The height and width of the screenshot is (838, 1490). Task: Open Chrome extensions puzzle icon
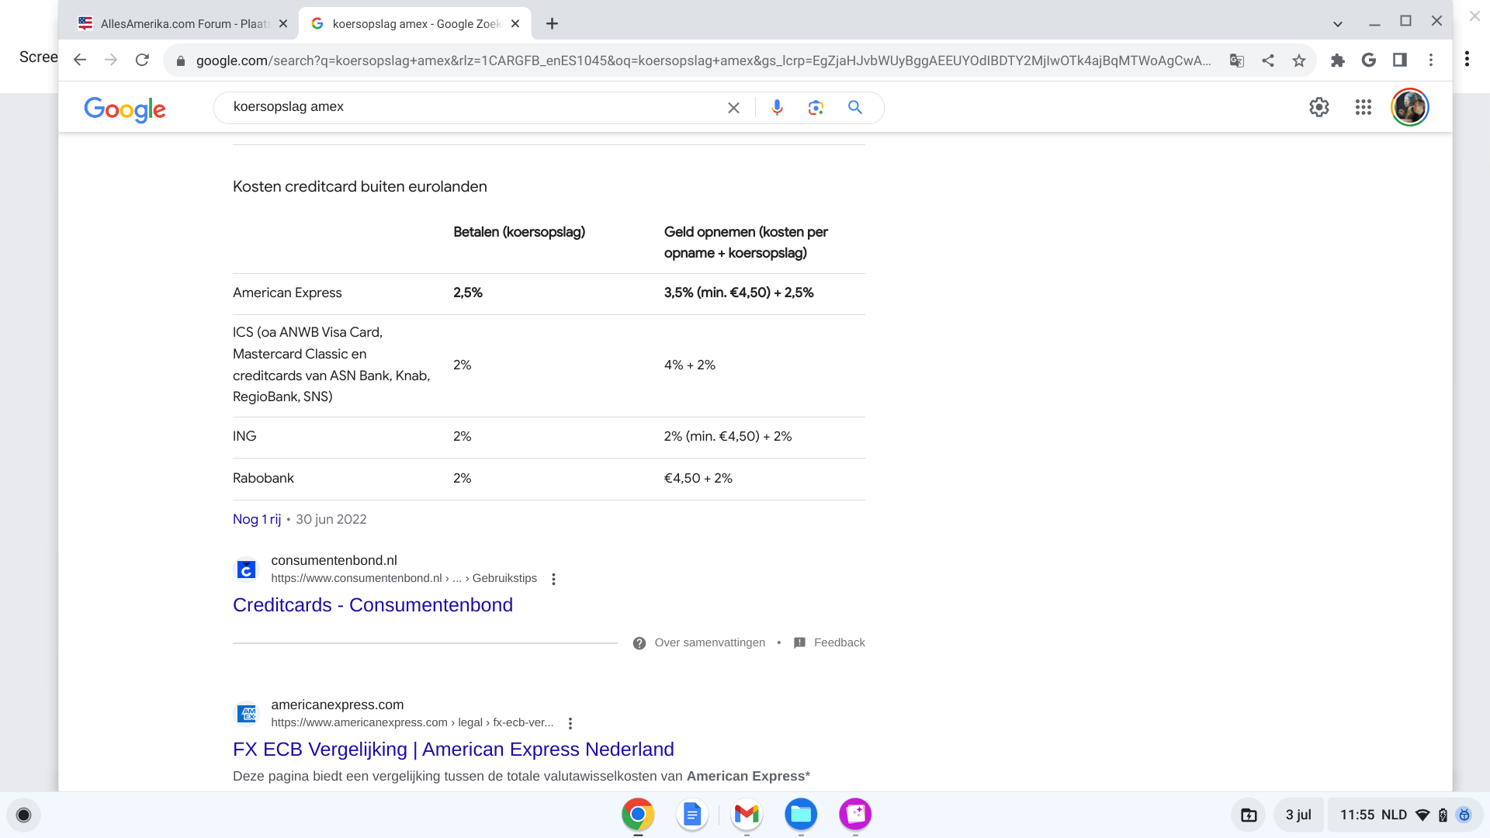tap(1338, 61)
